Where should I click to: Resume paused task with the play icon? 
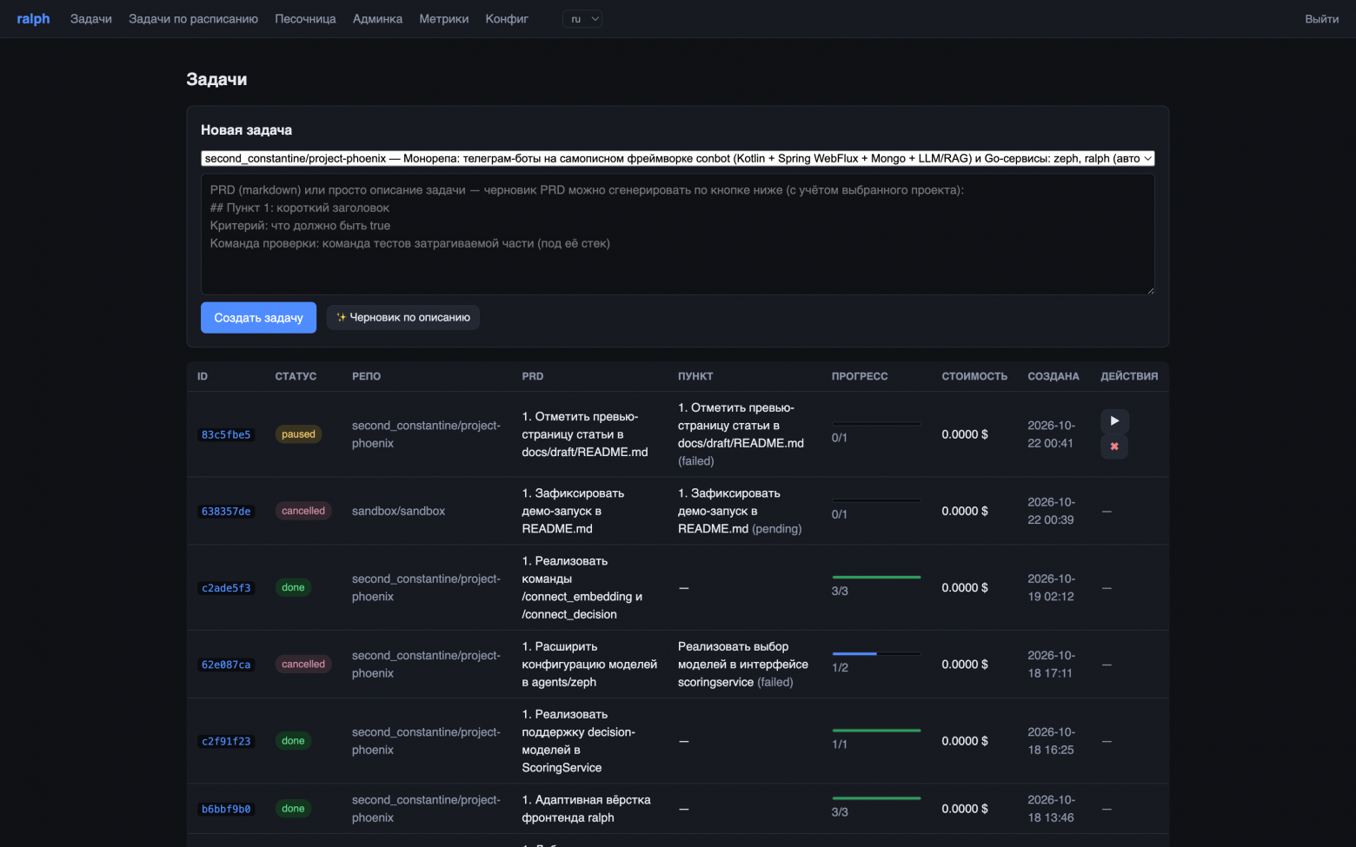(1114, 421)
